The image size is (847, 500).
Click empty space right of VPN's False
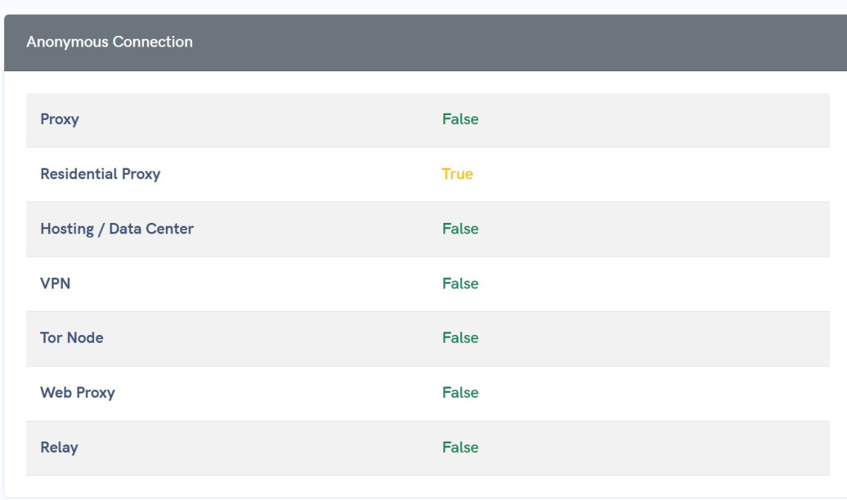coord(635,283)
